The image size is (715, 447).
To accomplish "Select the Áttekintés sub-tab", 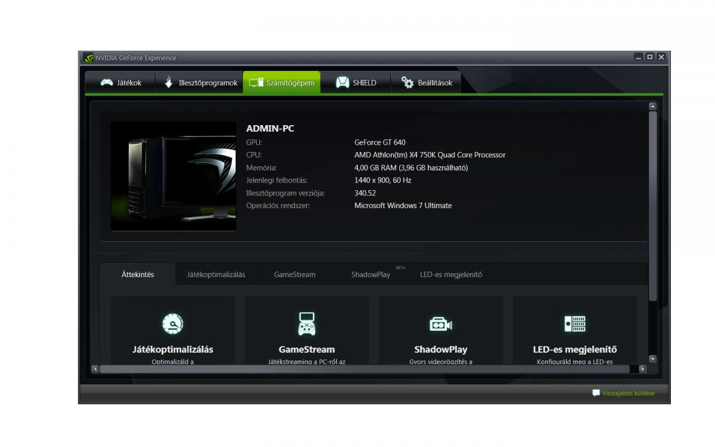I will [138, 275].
